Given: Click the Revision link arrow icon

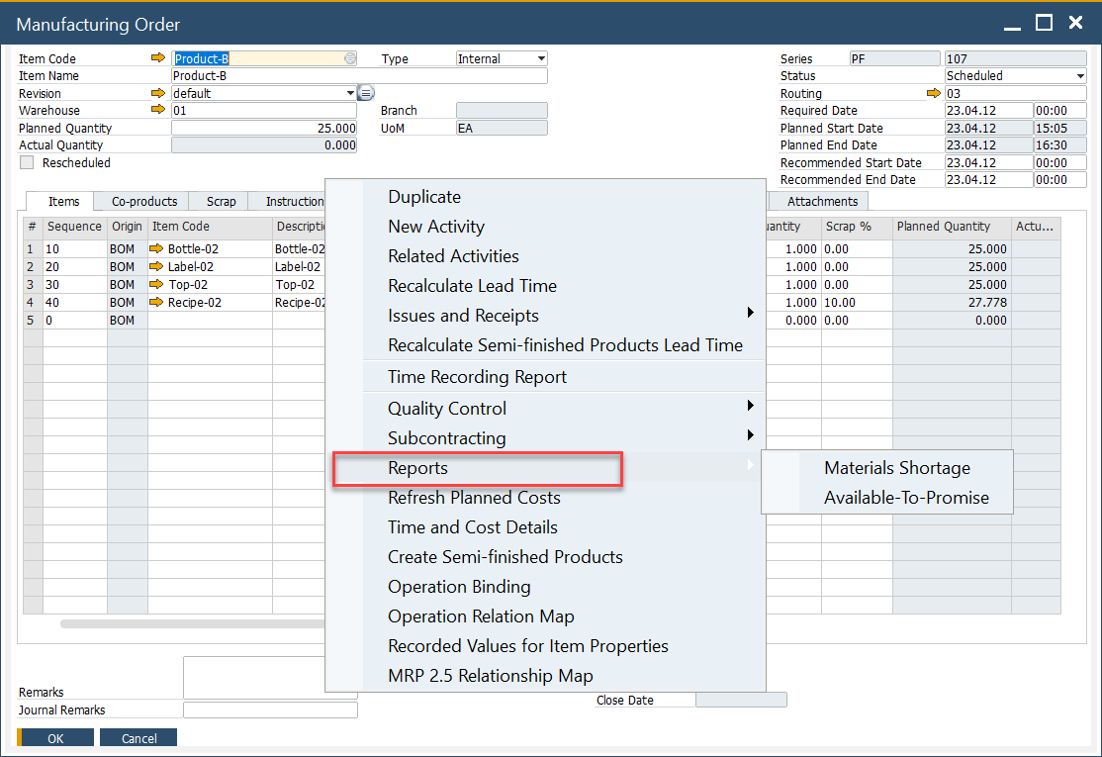Looking at the screenshot, I should 157,93.
